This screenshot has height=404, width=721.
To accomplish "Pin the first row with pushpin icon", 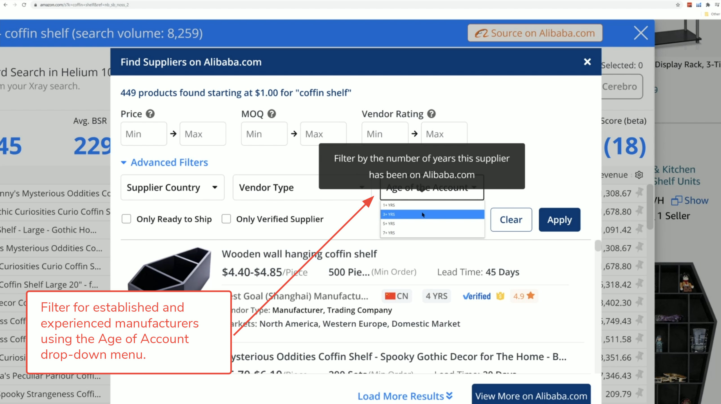I will 640,193.
